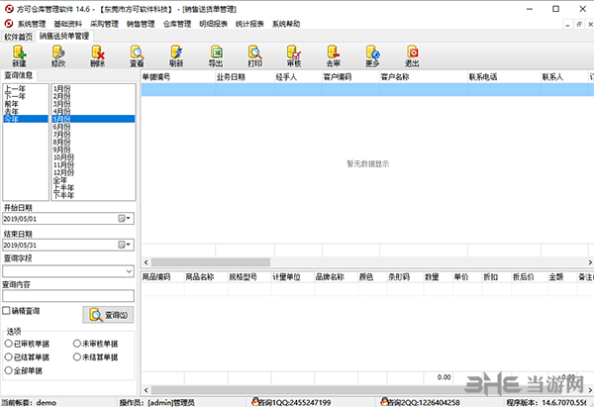The width and height of the screenshot is (594, 407).
Task: Click the 退出 (Exit) toolbar icon
Action: tap(412, 56)
